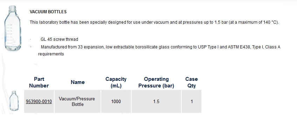The image size is (297, 131).
Task: Click the 'ASTM E438' text in bullet
Action: click(x=238, y=47)
